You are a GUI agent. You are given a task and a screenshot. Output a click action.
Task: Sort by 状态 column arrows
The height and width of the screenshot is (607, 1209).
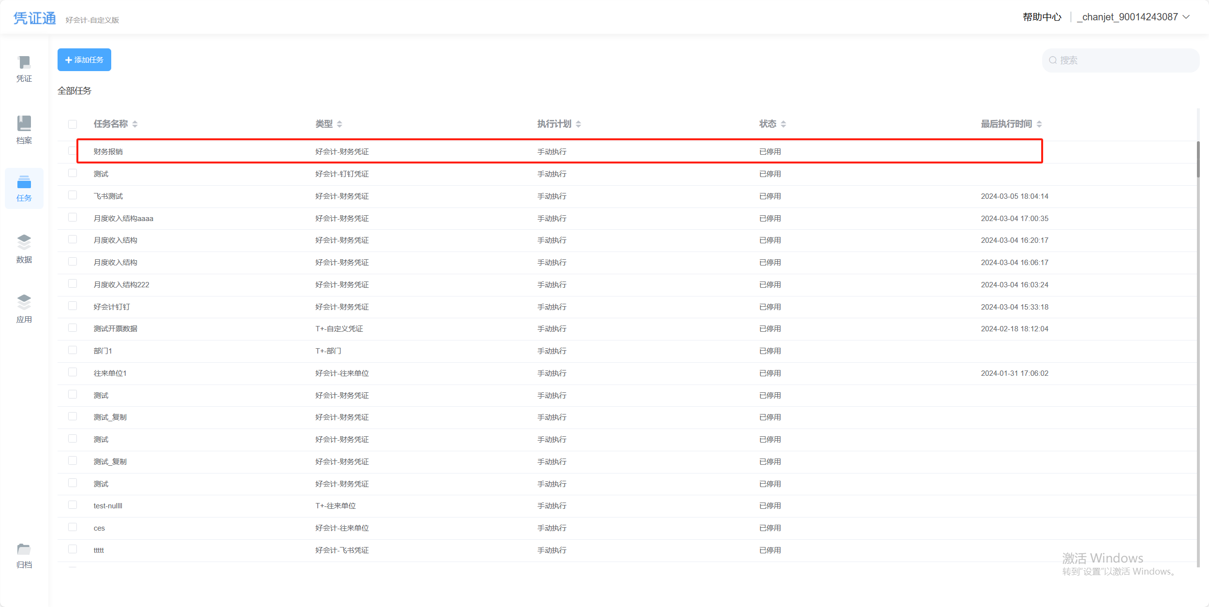coord(783,124)
